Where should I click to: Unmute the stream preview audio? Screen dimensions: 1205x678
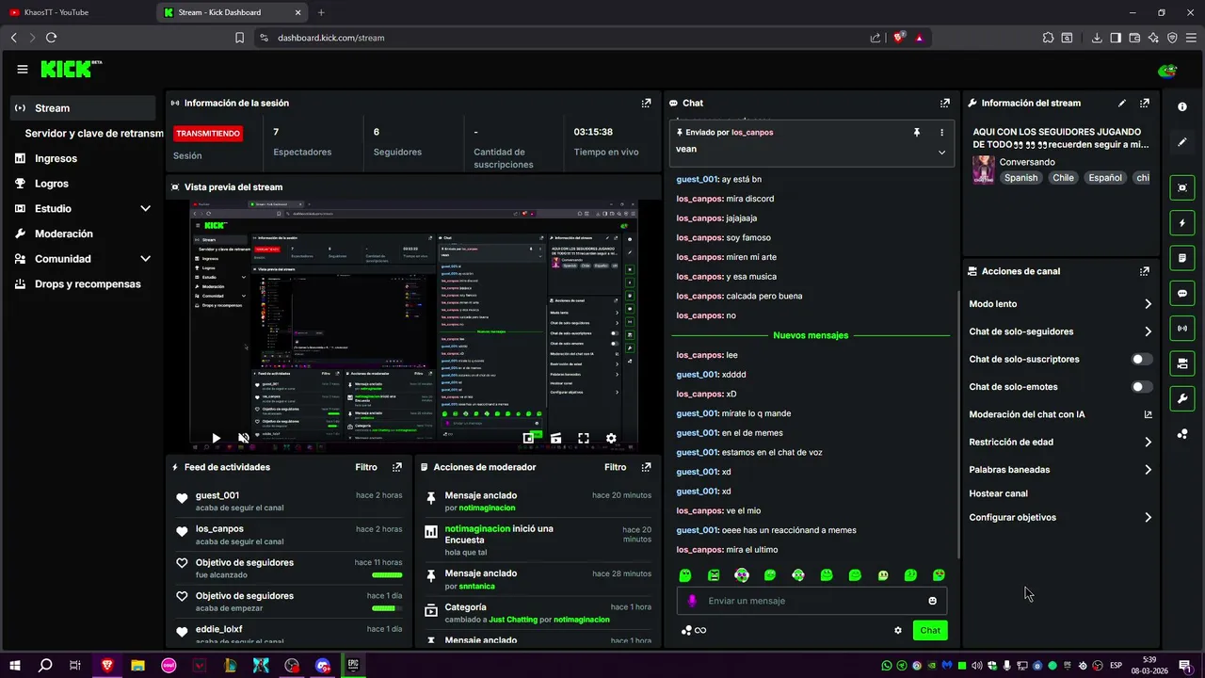point(244,438)
